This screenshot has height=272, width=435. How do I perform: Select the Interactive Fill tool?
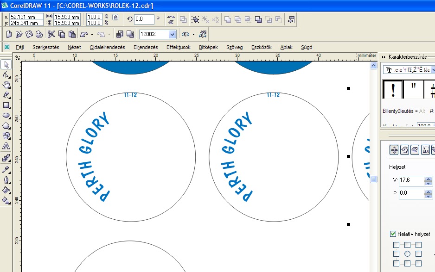click(6, 200)
